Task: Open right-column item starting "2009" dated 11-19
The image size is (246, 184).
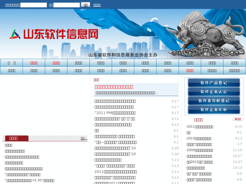Action: click(199, 150)
